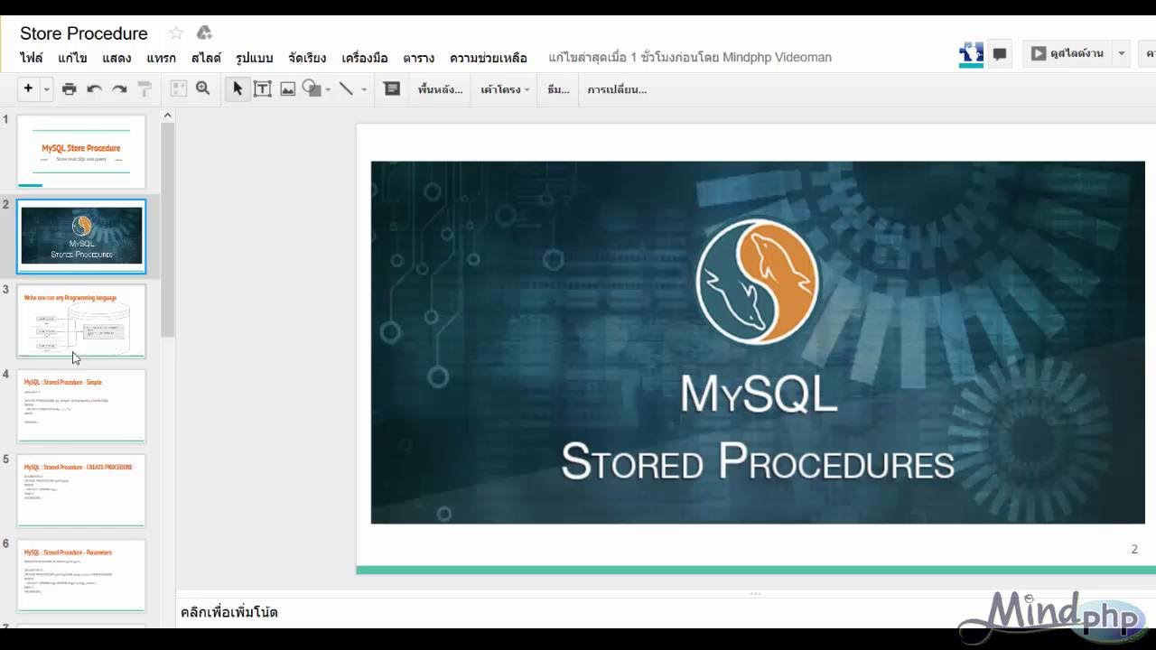Click the พื้นหลัง... (Background) button
Viewport: 1156px width, 650px height.
pos(441,89)
